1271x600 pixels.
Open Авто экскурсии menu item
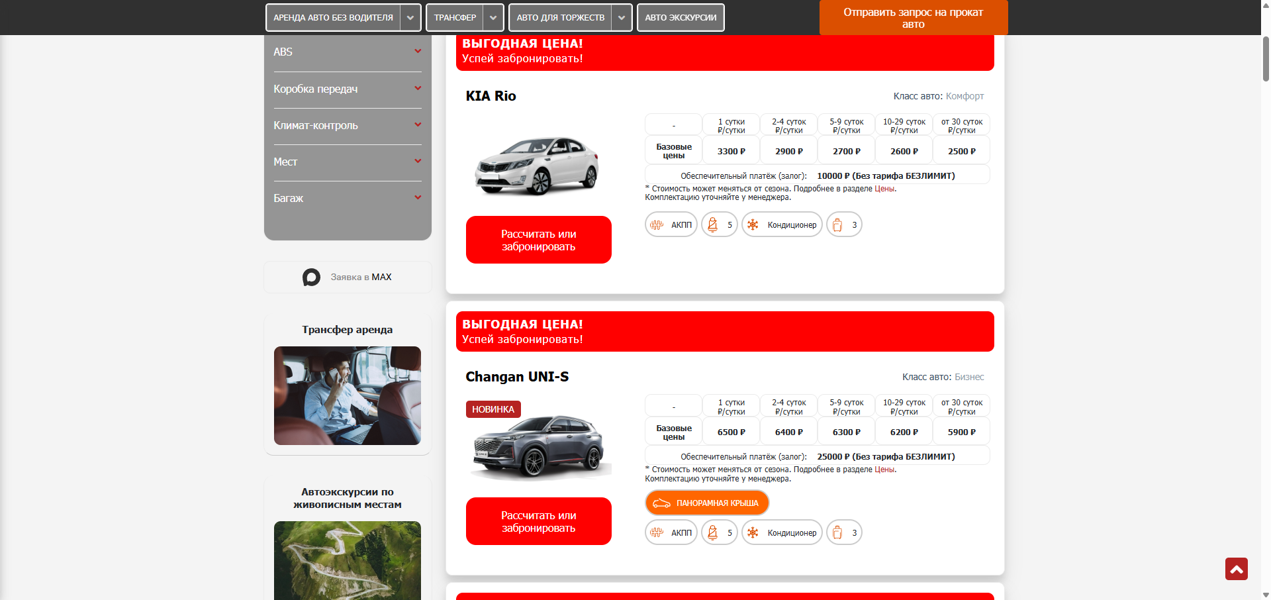click(681, 18)
